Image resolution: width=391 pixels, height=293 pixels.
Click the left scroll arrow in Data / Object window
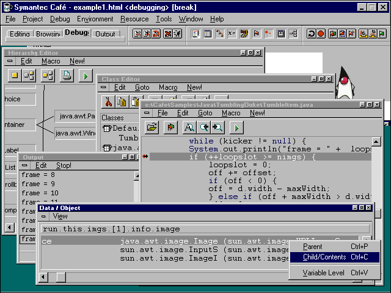click(43, 277)
